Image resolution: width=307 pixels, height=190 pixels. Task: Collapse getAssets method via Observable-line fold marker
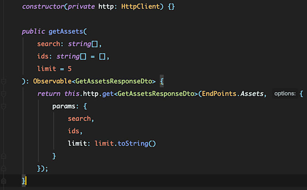(x=4, y=81)
